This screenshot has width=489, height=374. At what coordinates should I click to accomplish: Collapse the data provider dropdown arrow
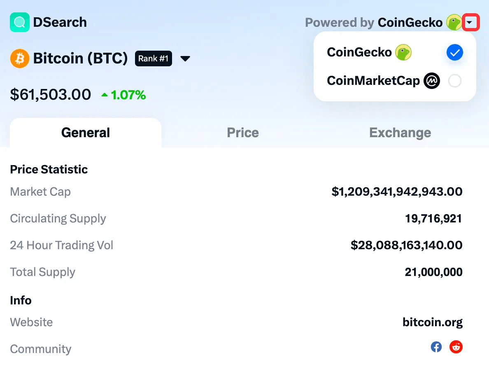470,22
